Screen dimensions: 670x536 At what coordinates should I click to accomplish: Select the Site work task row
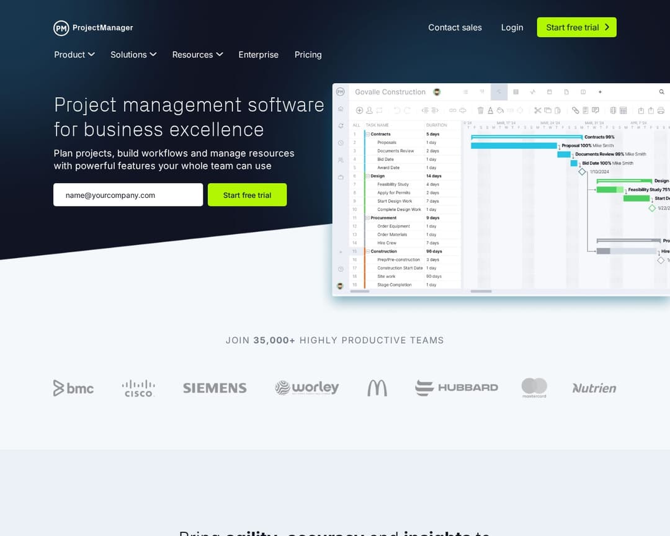(405, 277)
